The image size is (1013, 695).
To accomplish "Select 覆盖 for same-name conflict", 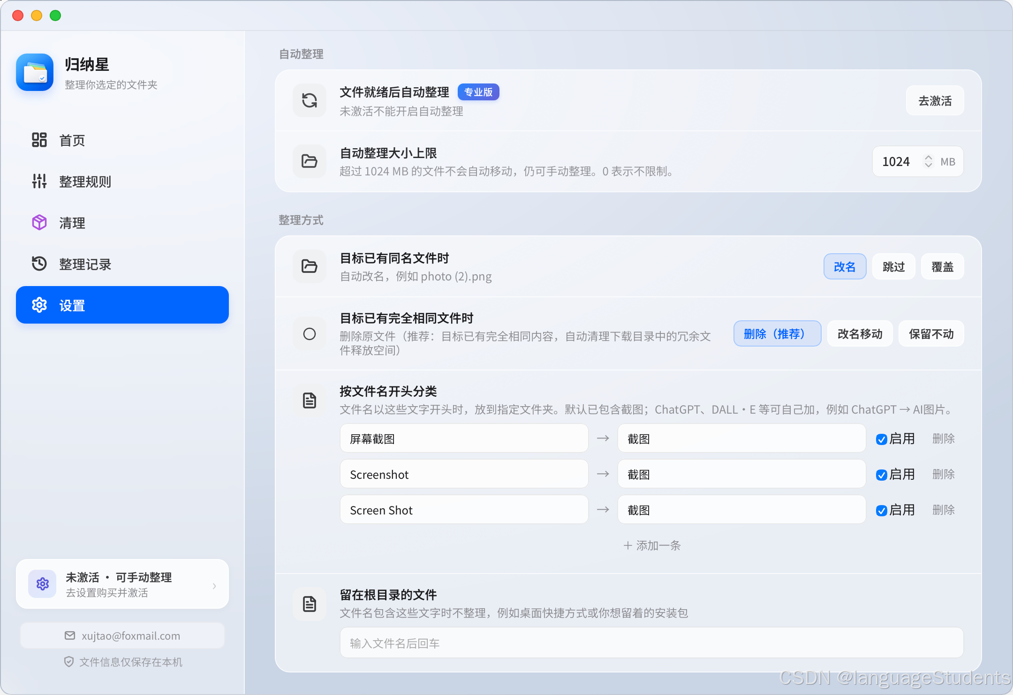I will click(x=942, y=266).
